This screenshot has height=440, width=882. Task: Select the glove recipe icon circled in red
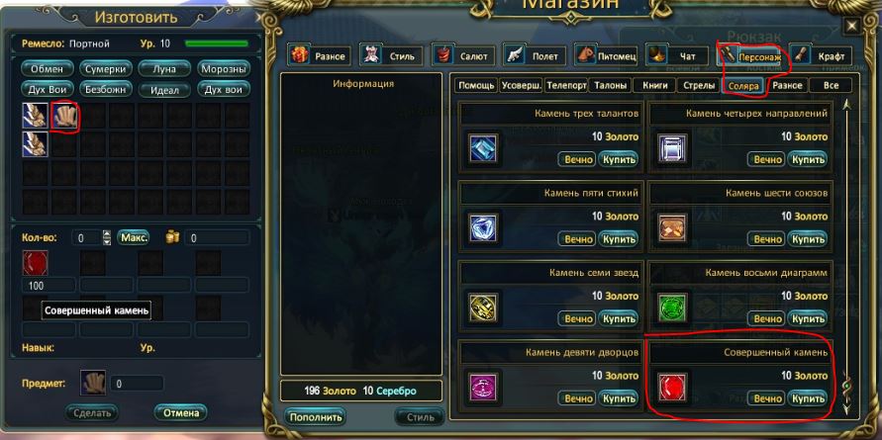click(64, 116)
